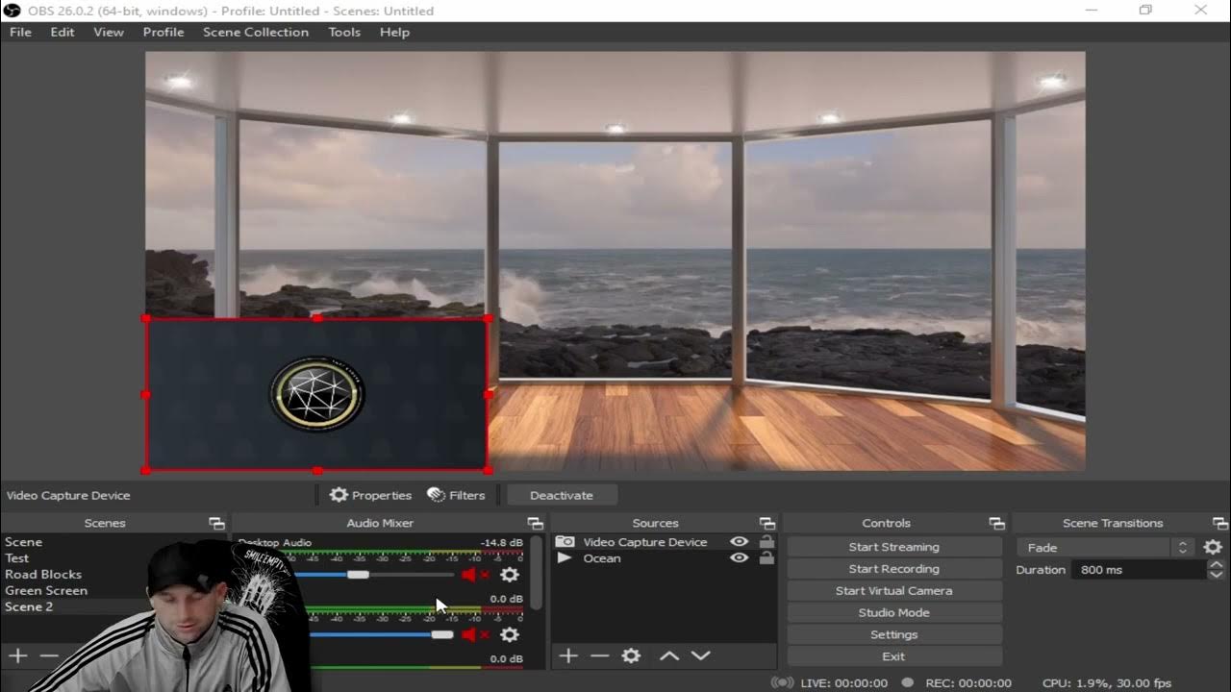Toggle the lock on Video Capture Device
This screenshot has width=1231, height=692.
766,542
